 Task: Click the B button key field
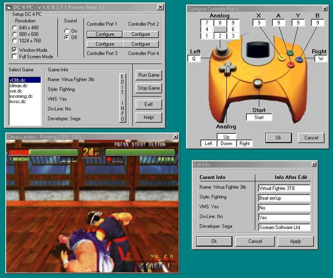tap(317, 23)
